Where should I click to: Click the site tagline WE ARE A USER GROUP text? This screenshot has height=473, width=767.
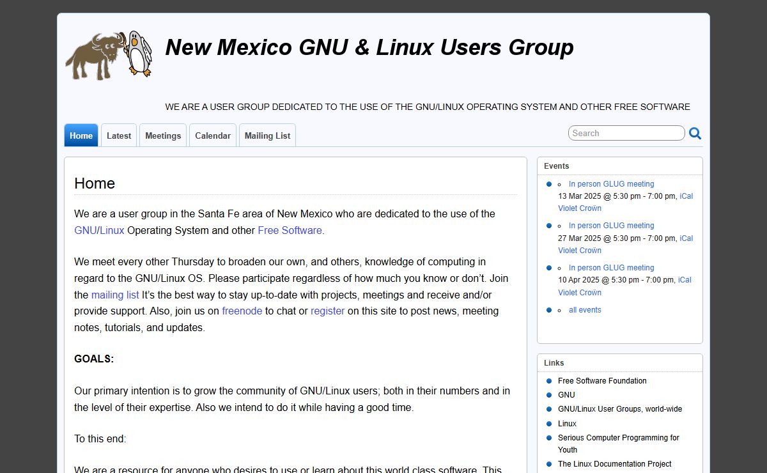[x=428, y=107]
